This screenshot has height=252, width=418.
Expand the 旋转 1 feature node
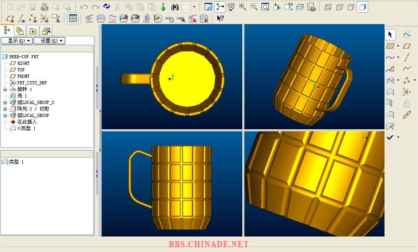(5, 89)
